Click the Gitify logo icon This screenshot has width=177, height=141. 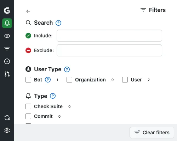click(7, 11)
